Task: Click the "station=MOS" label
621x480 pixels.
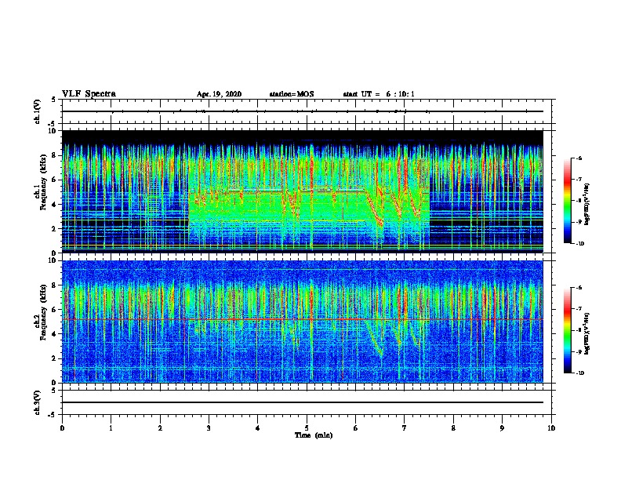Action: 292,94
